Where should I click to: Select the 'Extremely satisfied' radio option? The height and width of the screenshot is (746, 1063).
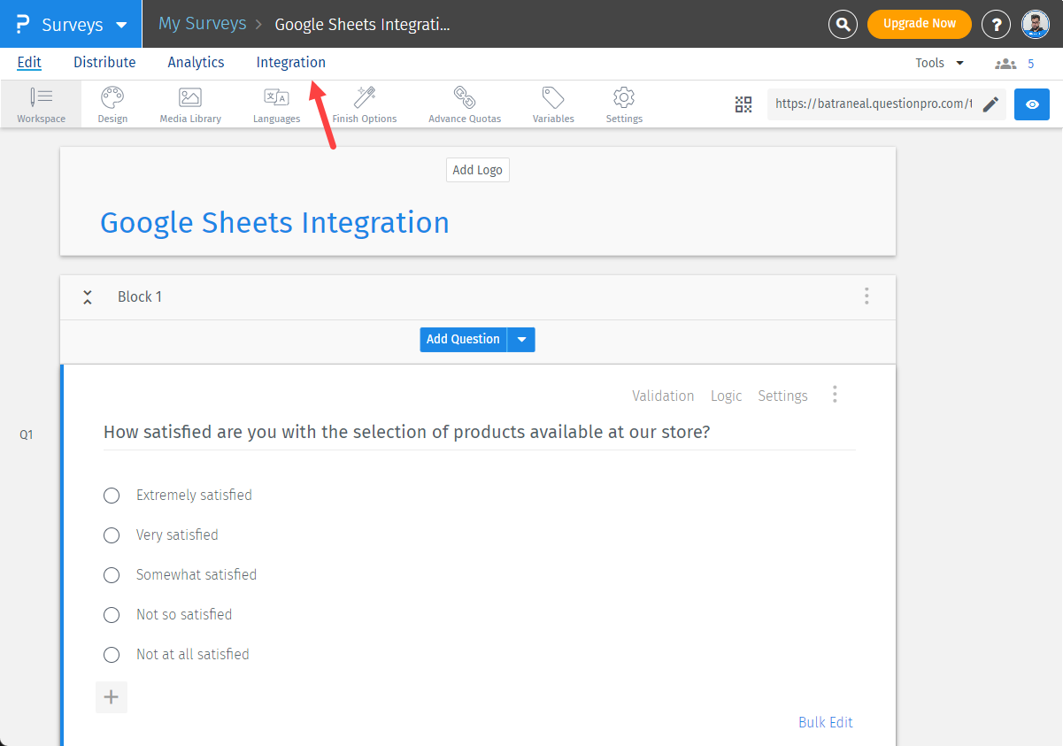click(112, 496)
